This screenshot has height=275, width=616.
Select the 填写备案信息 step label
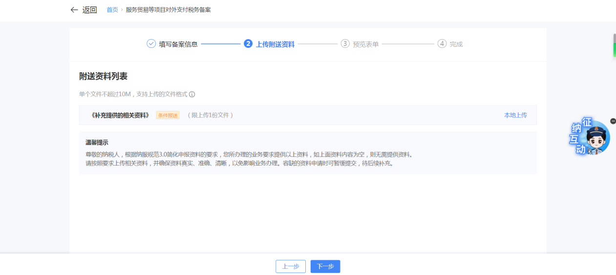pyautogui.click(x=178, y=44)
